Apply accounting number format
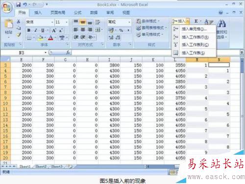This screenshot has width=245, height=184. [x=111, y=30]
